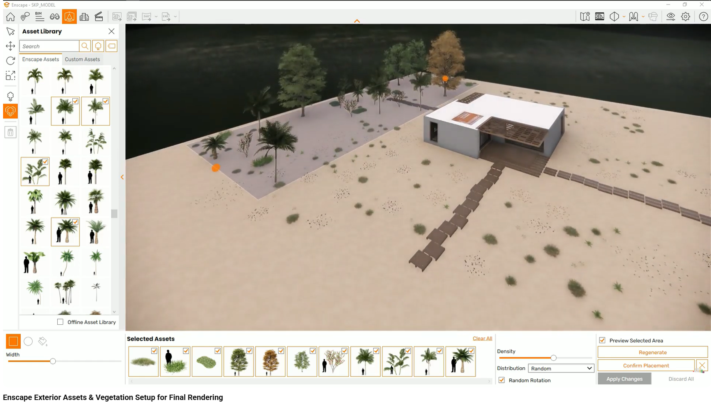Collapse the Asset Library panel with the chevron
This screenshot has height=405, width=711.
click(122, 177)
